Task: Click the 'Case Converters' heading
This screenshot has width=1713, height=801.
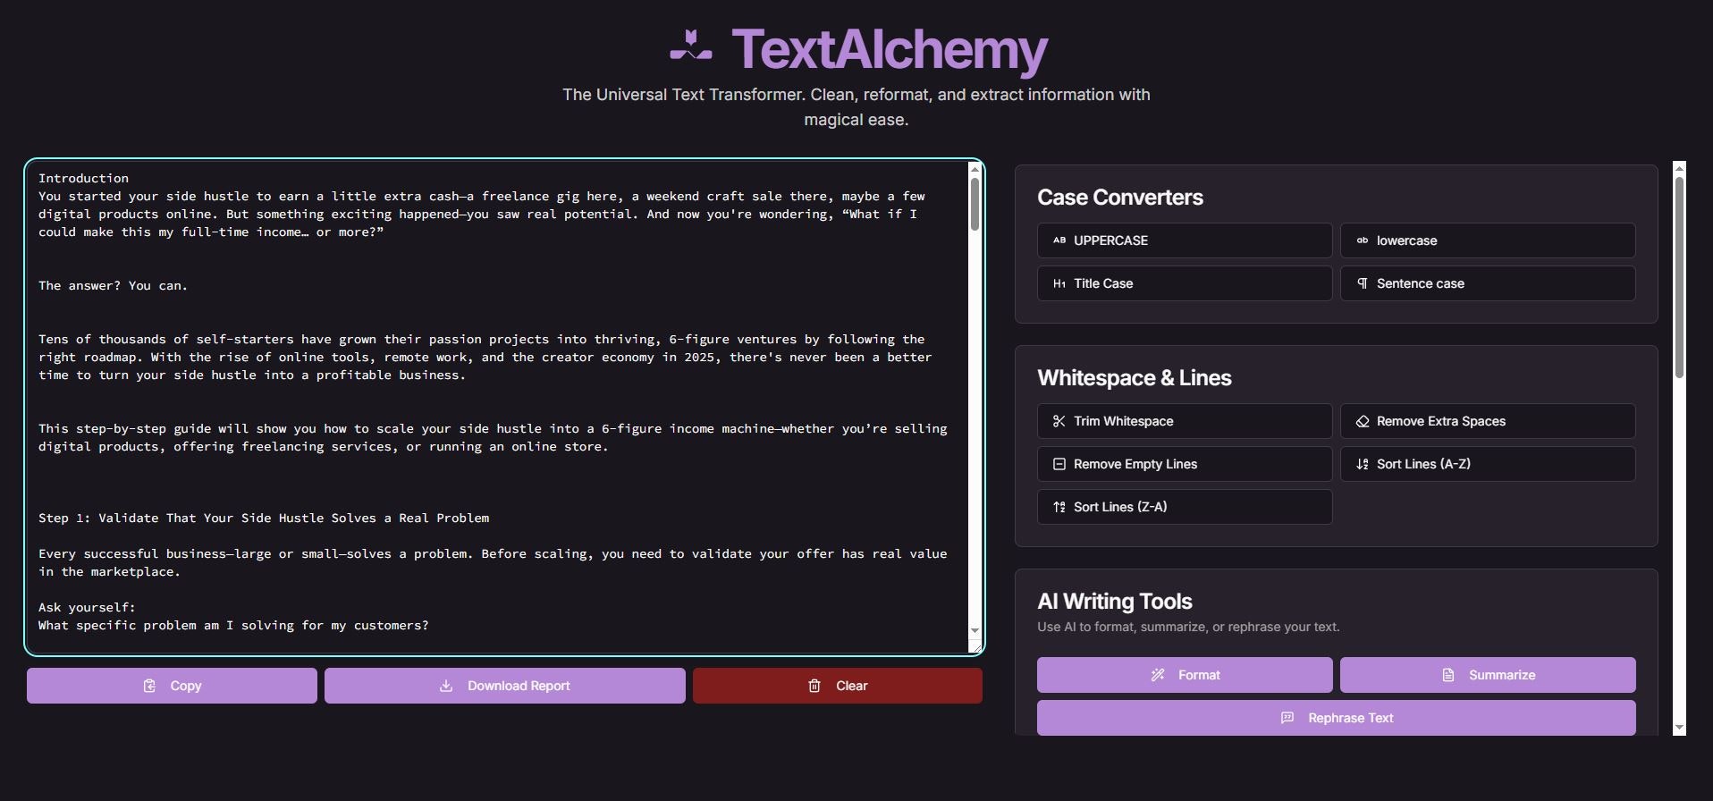Action: pos(1120,198)
